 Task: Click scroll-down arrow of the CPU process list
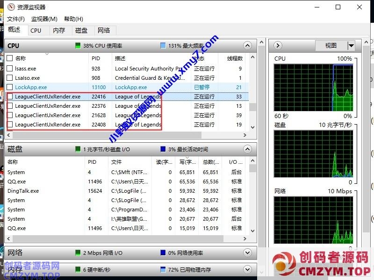pos(252,127)
